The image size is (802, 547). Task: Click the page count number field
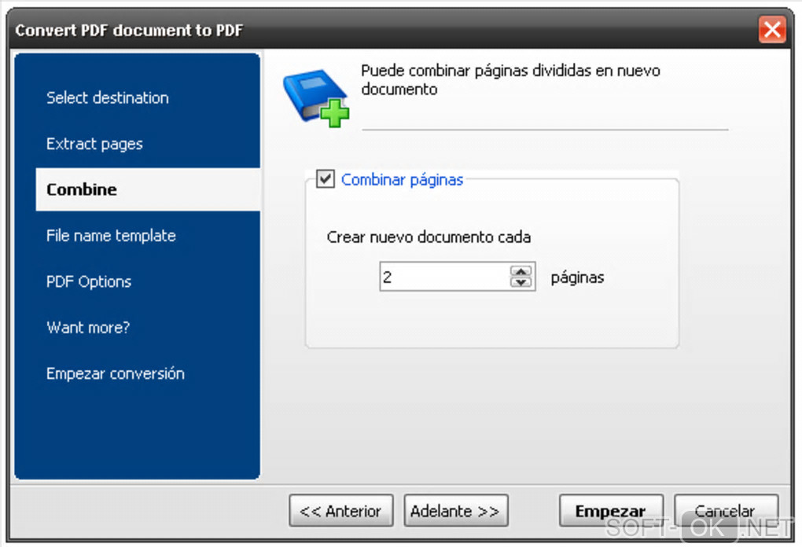click(444, 277)
